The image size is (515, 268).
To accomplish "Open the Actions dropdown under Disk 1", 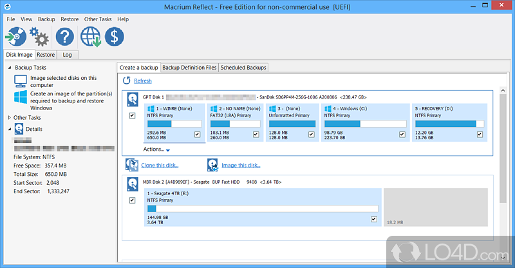I will [156, 149].
